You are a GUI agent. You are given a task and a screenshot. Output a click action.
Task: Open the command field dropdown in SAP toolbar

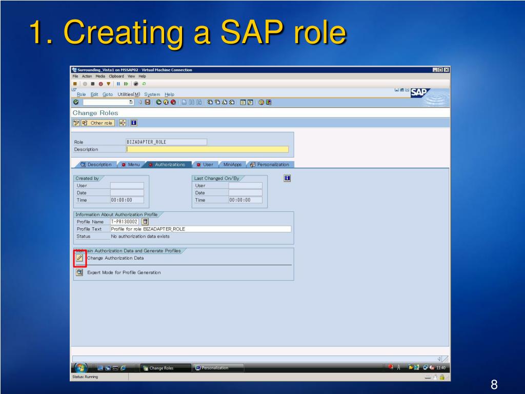click(x=131, y=102)
